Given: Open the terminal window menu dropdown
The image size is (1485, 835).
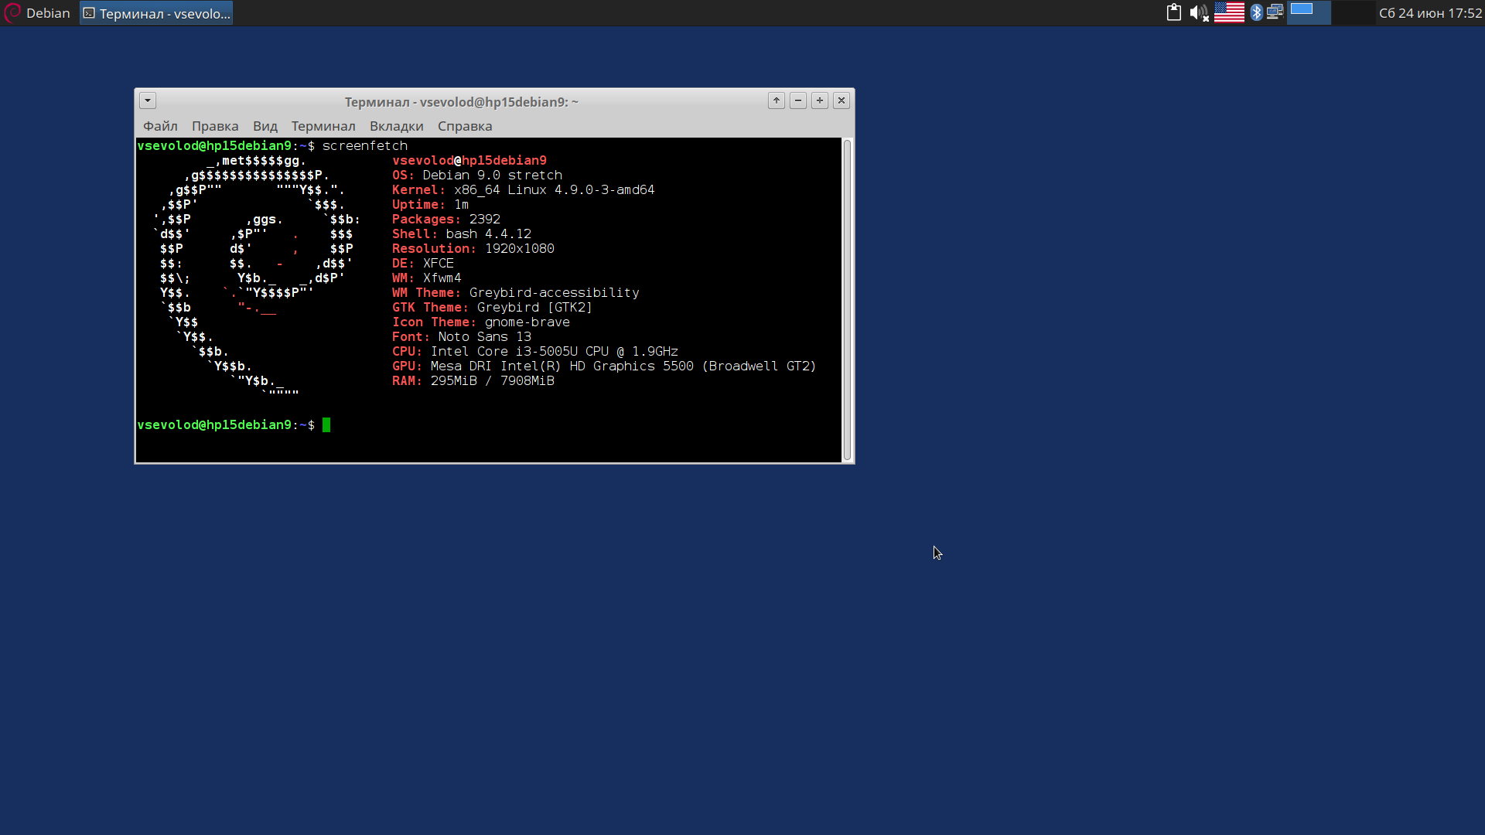Looking at the screenshot, I should coord(148,101).
